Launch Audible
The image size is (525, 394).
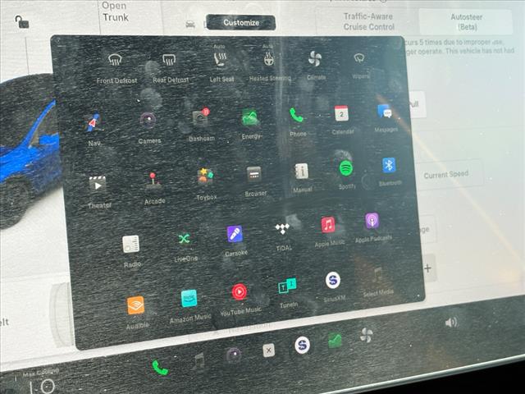[x=137, y=312]
